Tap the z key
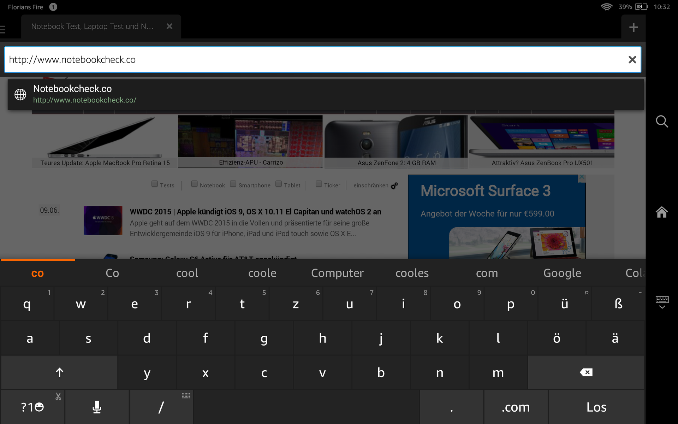678x424 pixels. [x=296, y=304]
